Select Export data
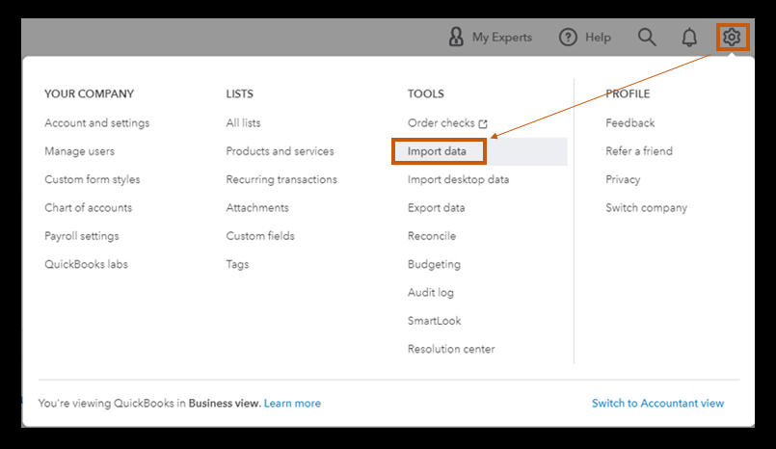This screenshot has width=776, height=449. 436,207
